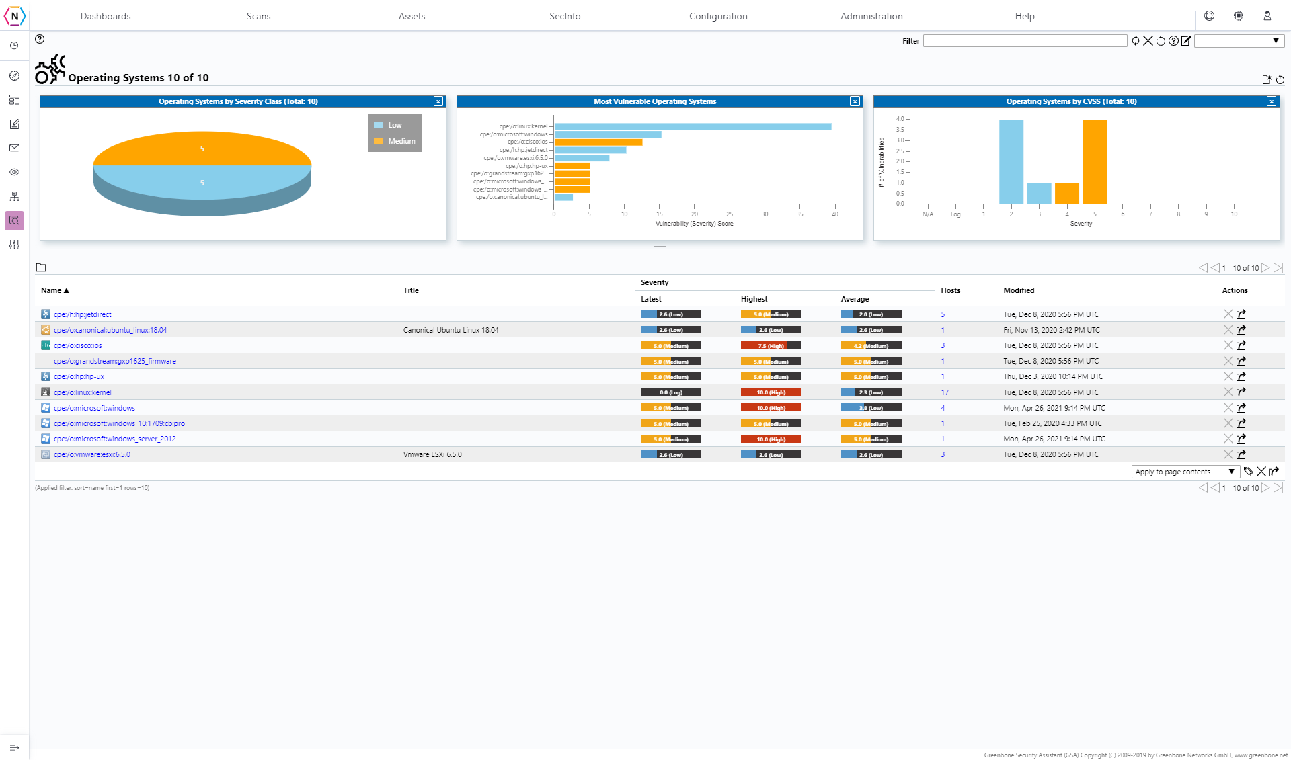
Task: Delete the cpe:/h:hp:jetdirect row
Action: 1228,314
